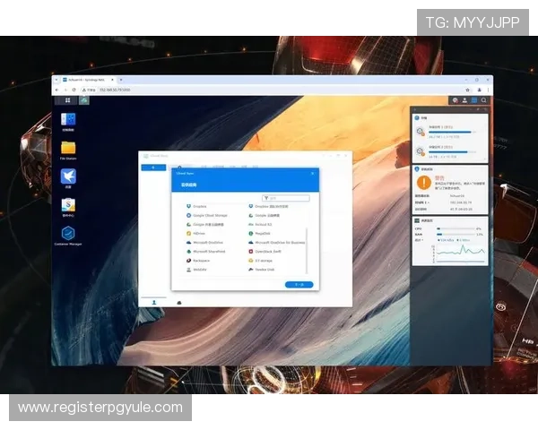Switch to cloud tab at Cloud Sync bottom

point(179,303)
